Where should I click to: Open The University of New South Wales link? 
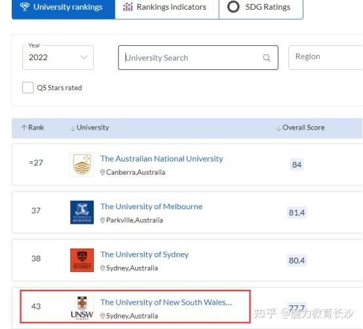click(x=166, y=302)
